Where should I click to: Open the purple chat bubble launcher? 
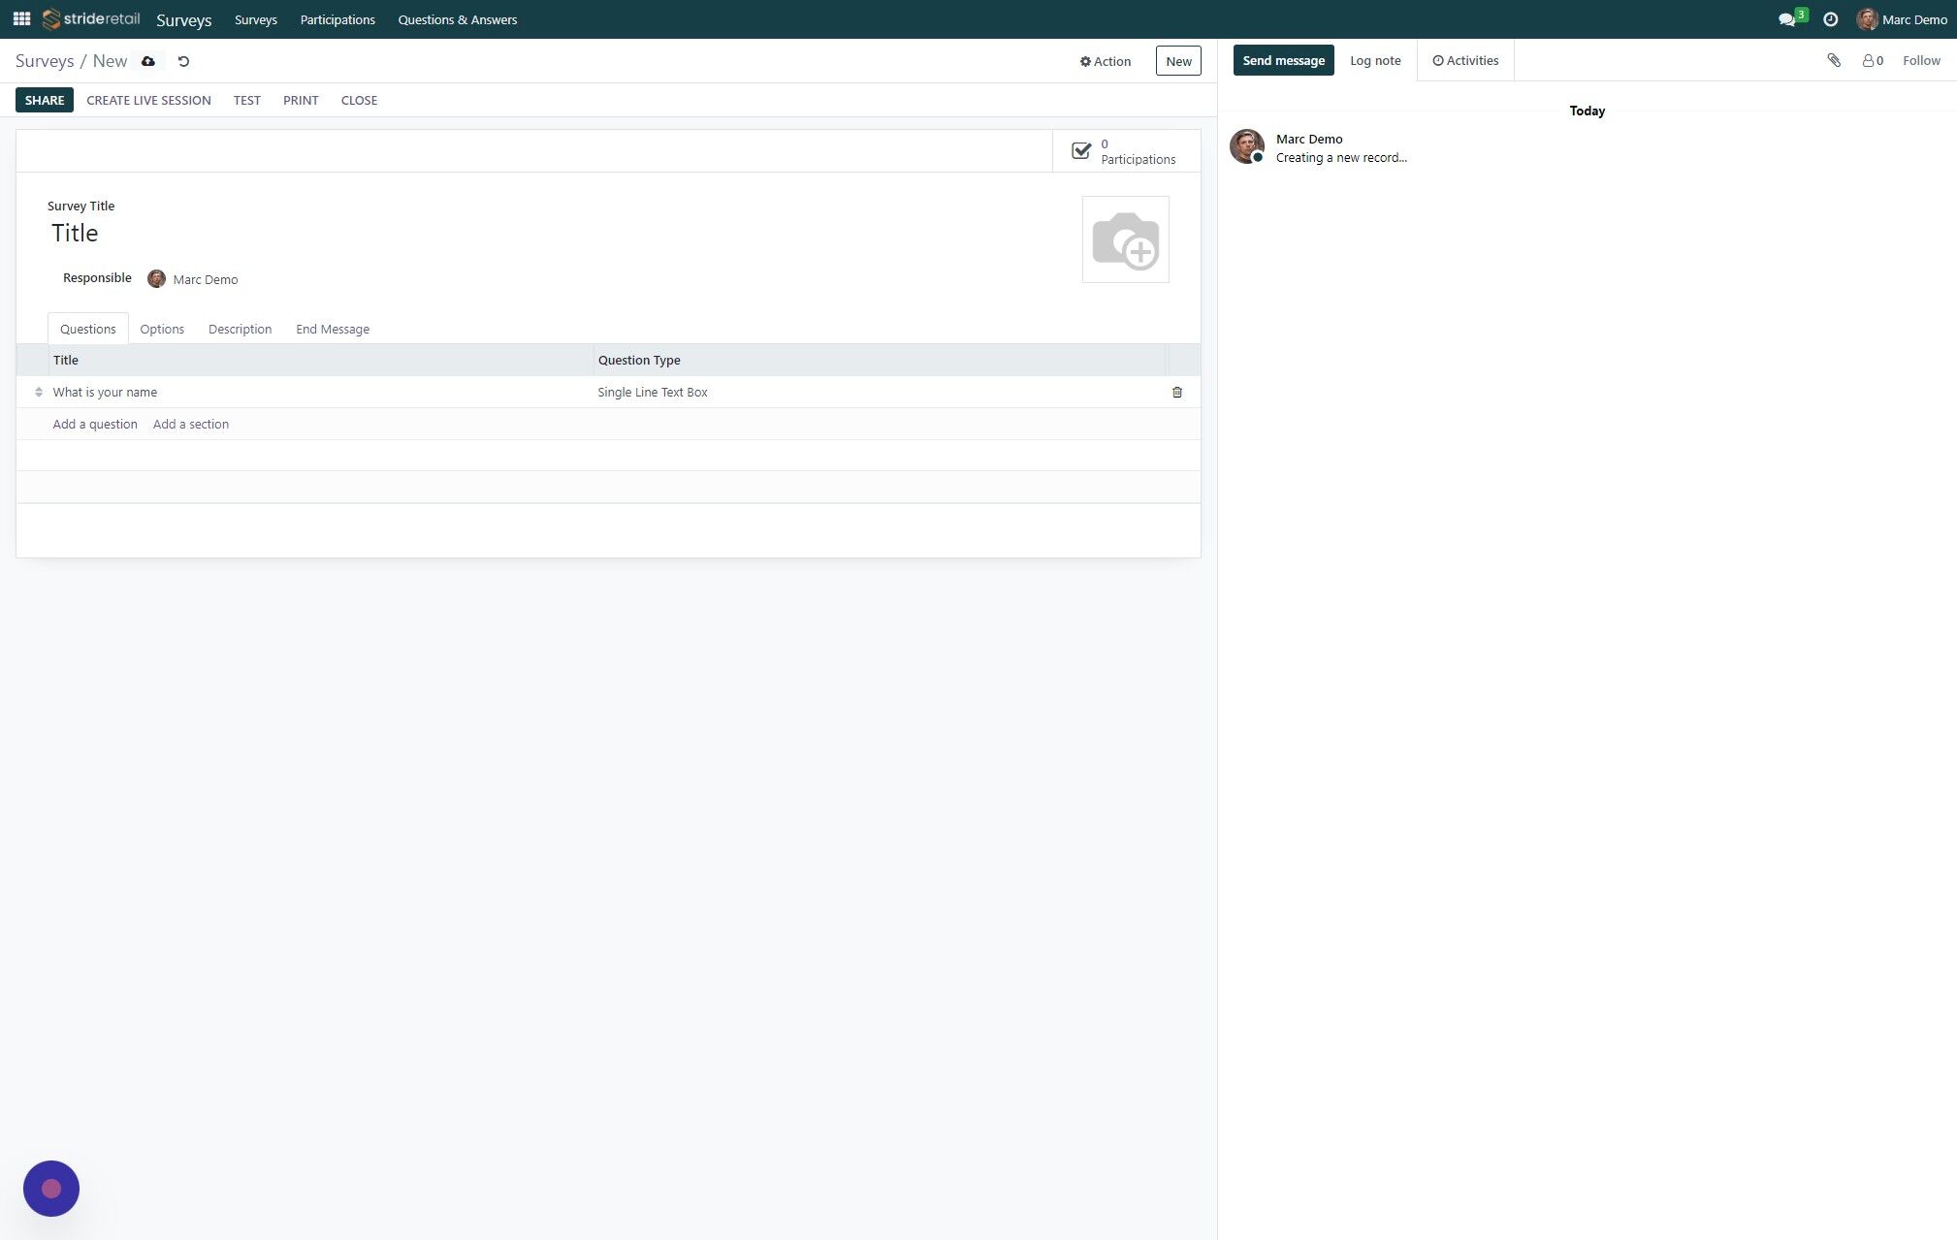(51, 1188)
